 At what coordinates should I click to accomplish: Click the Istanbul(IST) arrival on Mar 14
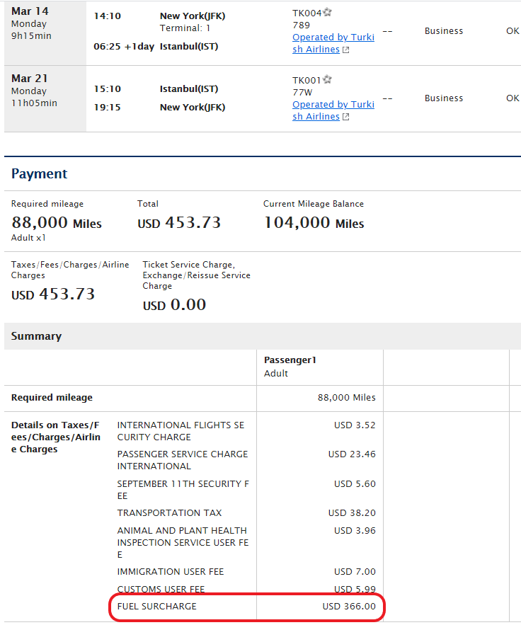(x=189, y=47)
